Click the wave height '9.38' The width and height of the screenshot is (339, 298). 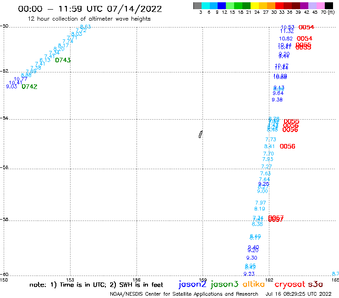point(277,99)
